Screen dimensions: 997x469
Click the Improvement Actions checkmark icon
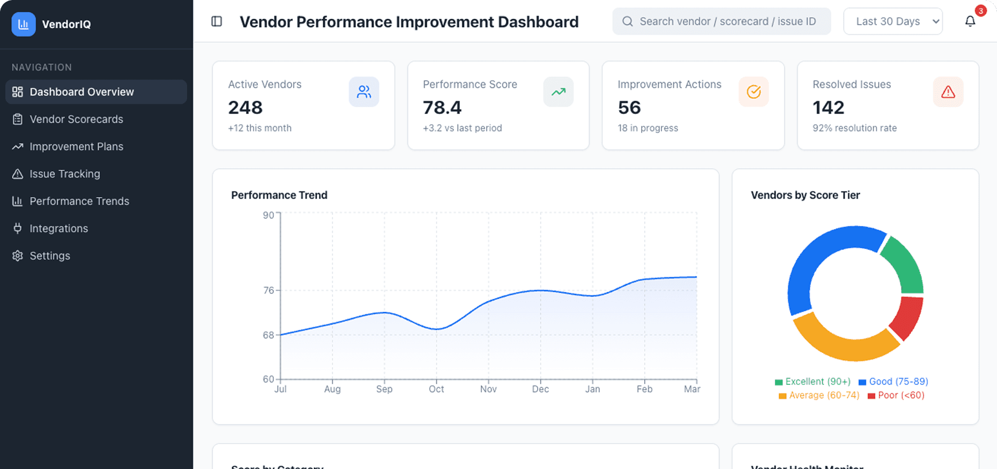[x=754, y=92]
